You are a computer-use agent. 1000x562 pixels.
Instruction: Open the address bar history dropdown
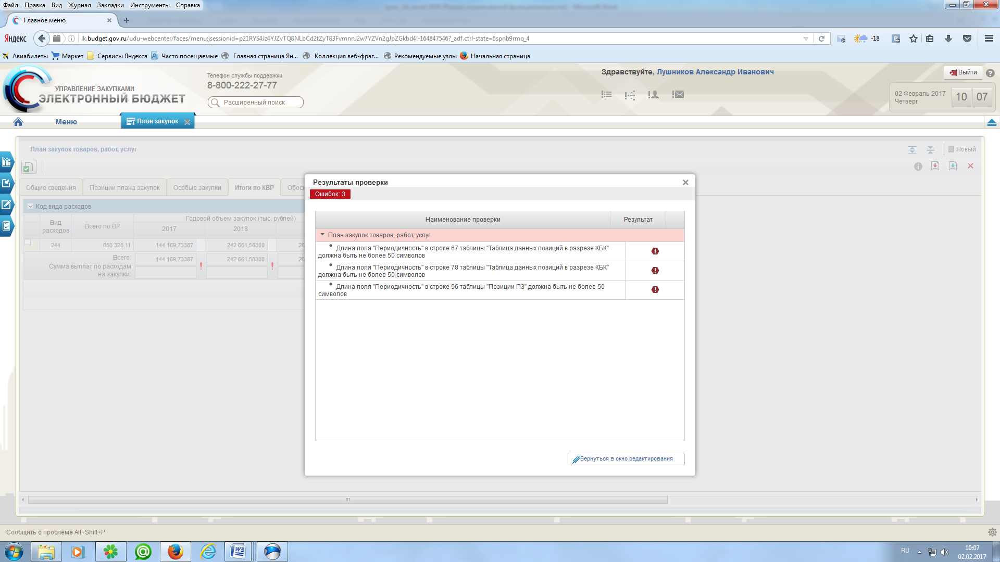pyautogui.click(x=806, y=39)
